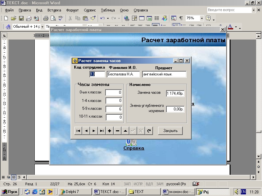Run spelling and grammar check
The height and width of the screenshot is (196, 262).
(61, 18)
